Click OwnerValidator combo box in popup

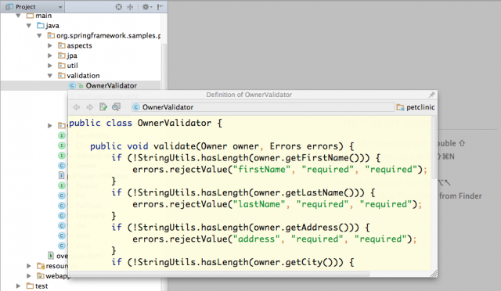coord(263,107)
